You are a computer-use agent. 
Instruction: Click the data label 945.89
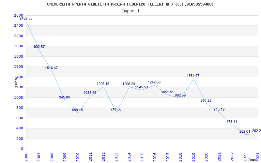click(64, 97)
